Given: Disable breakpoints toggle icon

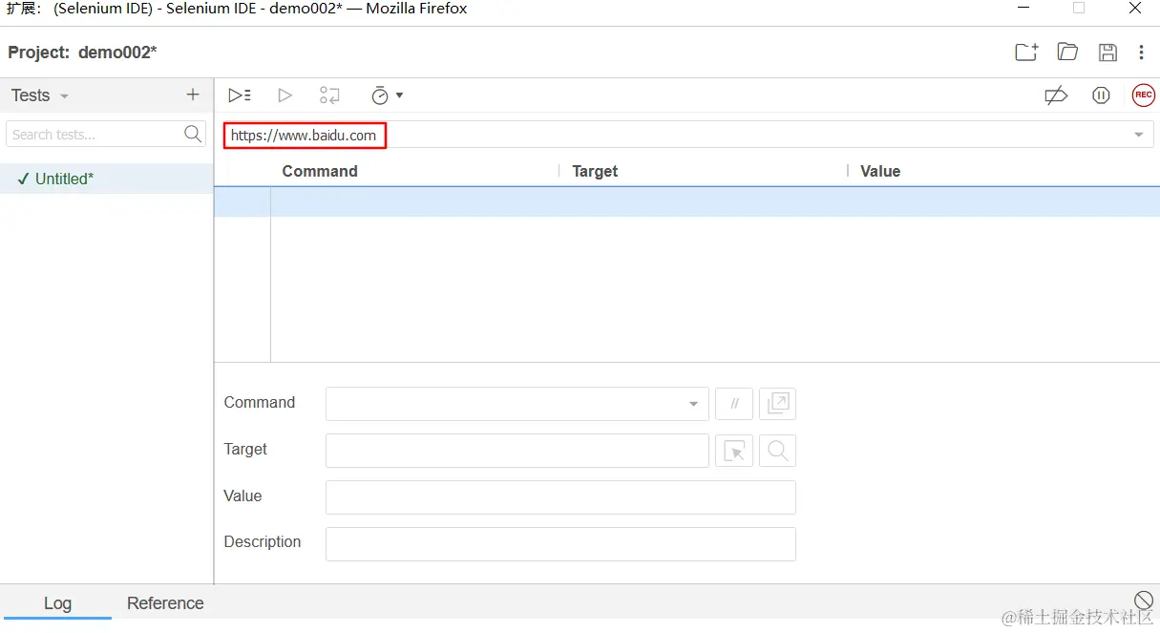Looking at the screenshot, I should [x=1056, y=95].
